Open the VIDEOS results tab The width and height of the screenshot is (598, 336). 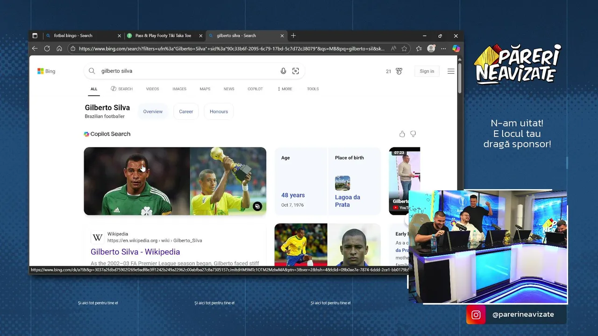(152, 89)
